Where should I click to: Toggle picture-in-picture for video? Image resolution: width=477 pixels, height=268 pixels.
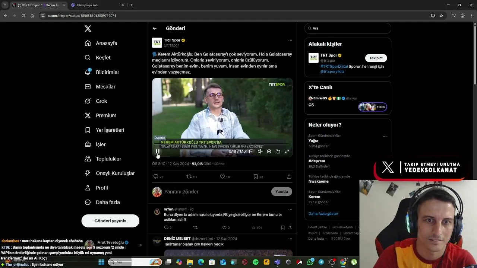(278, 151)
